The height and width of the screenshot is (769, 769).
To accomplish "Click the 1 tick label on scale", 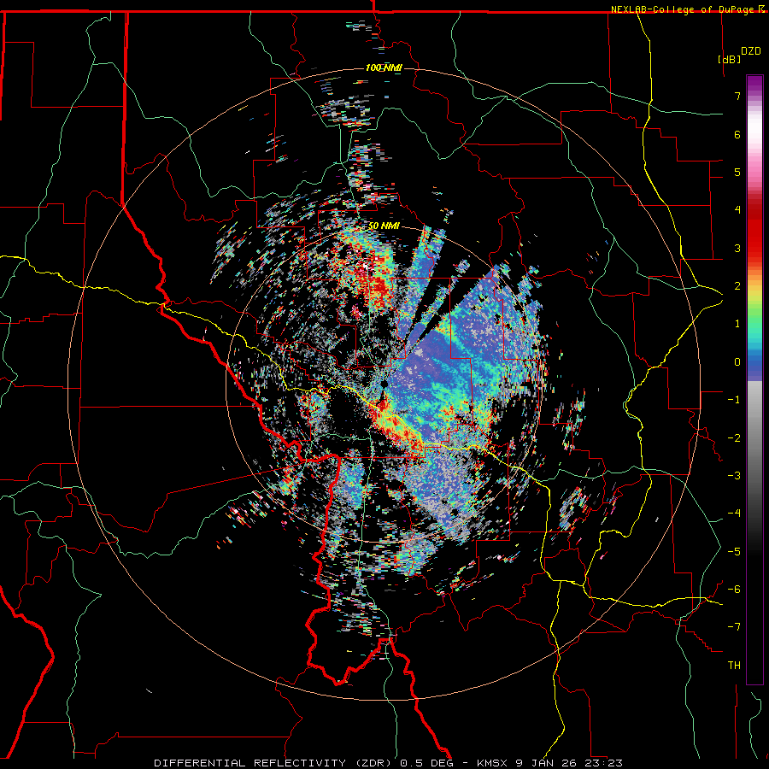I will pos(737,324).
